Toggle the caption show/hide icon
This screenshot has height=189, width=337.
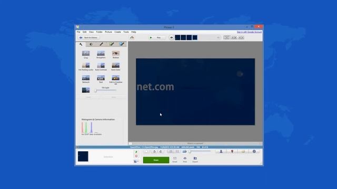tap(130, 143)
